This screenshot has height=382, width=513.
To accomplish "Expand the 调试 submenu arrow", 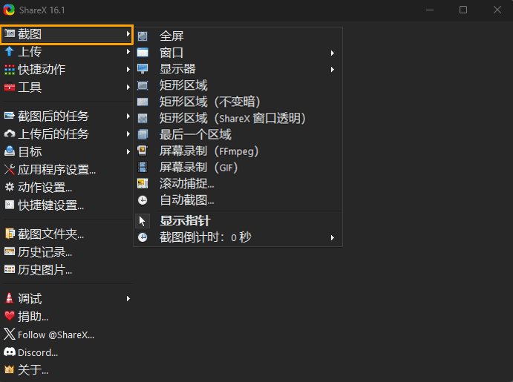I will (128, 298).
